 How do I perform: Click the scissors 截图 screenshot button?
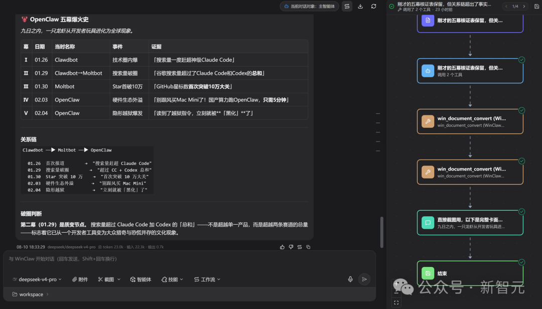(x=106, y=279)
